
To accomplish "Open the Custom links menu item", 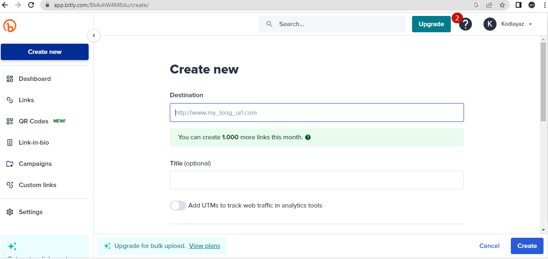I will [38, 185].
